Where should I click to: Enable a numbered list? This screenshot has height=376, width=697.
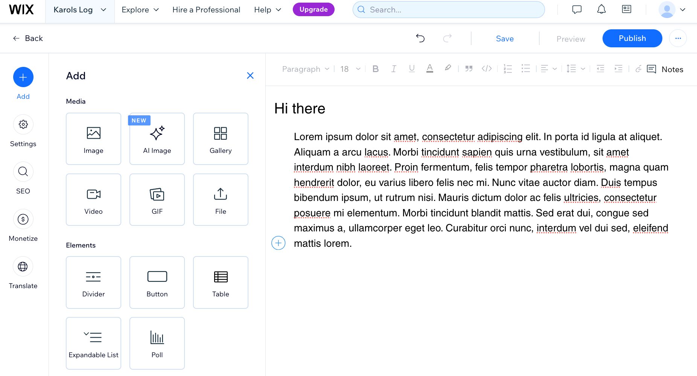click(507, 69)
